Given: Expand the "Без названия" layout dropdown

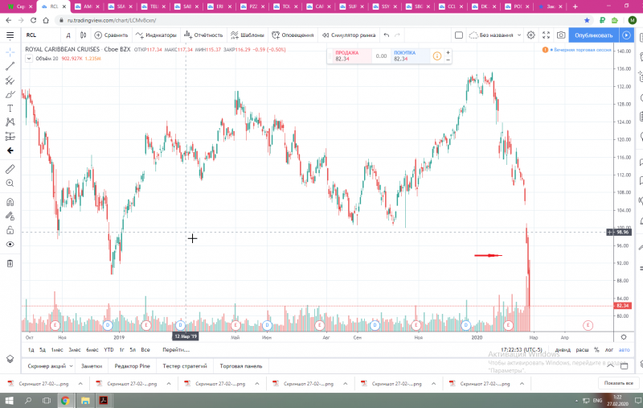Looking at the screenshot, I should 519,35.
